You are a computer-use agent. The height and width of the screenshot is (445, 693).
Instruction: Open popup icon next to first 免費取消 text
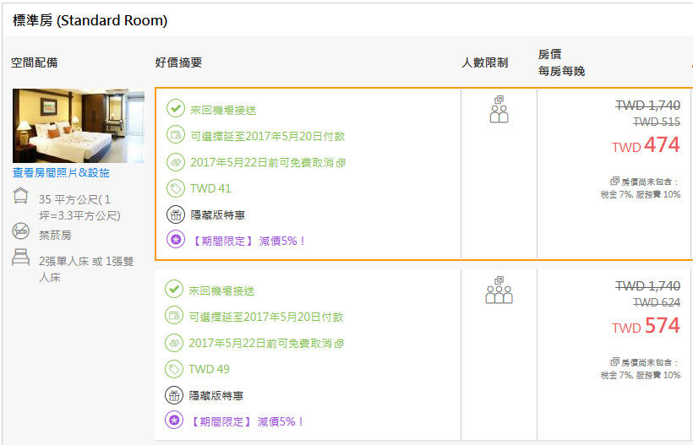pos(341,163)
